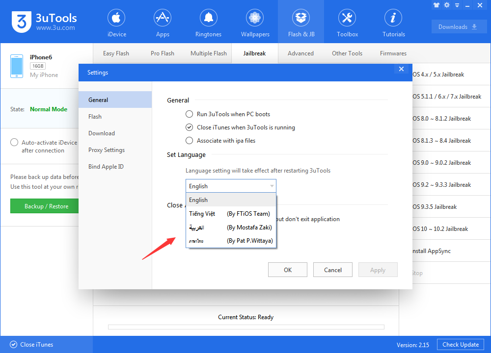
Task: Click the www.3u.com link text
Action: pos(55,28)
